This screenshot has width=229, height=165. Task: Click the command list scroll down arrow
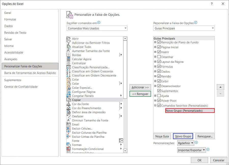click(x=125, y=151)
